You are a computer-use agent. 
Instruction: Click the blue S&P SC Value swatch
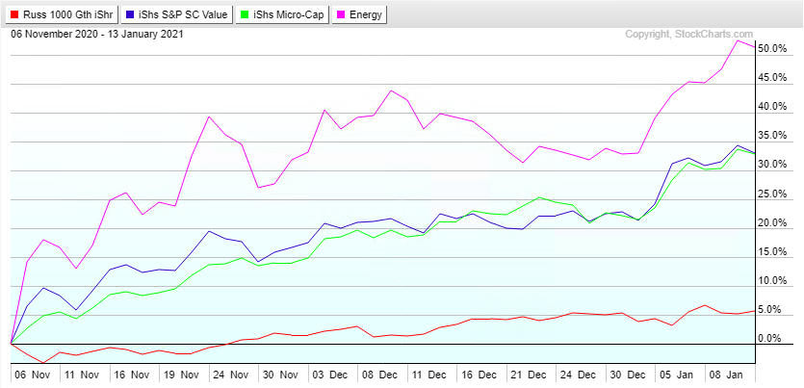tap(130, 14)
